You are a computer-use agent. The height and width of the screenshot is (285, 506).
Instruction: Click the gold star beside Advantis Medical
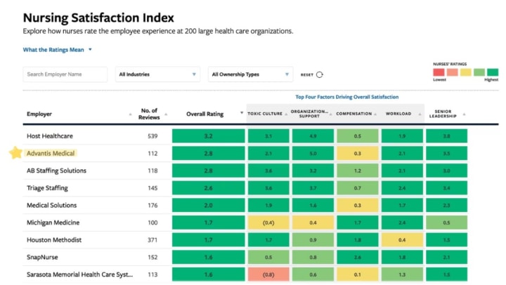point(15,153)
